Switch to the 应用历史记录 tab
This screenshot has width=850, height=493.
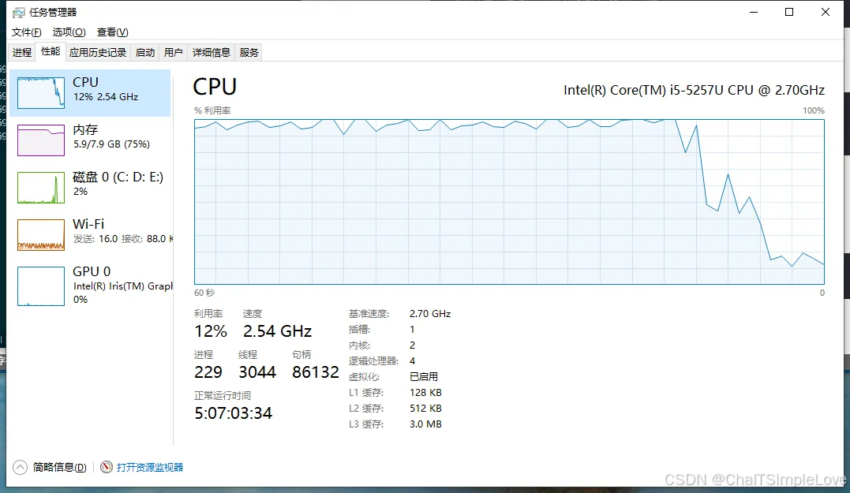click(98, 53)
